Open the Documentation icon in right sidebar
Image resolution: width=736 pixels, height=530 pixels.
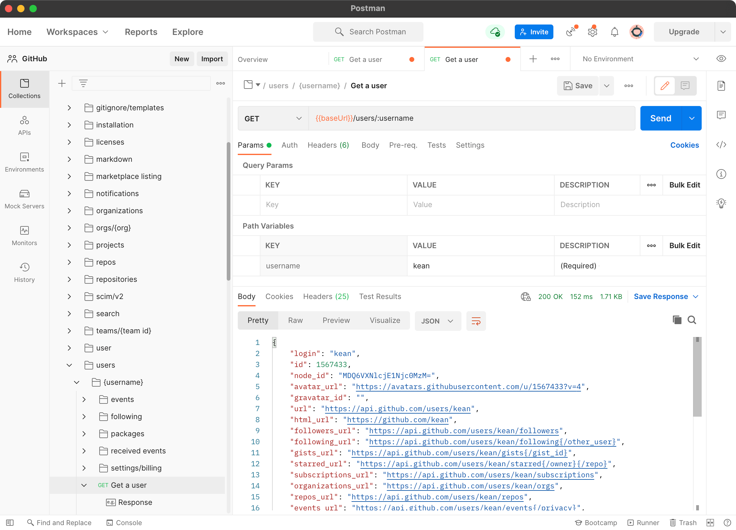pos(721,86)
